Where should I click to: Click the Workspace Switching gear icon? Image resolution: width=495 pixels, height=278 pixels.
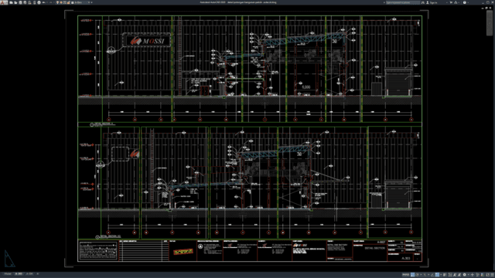pos(464,275)
